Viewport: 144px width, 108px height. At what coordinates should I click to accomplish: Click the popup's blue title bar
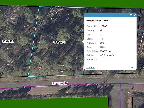tap(106, 15)
